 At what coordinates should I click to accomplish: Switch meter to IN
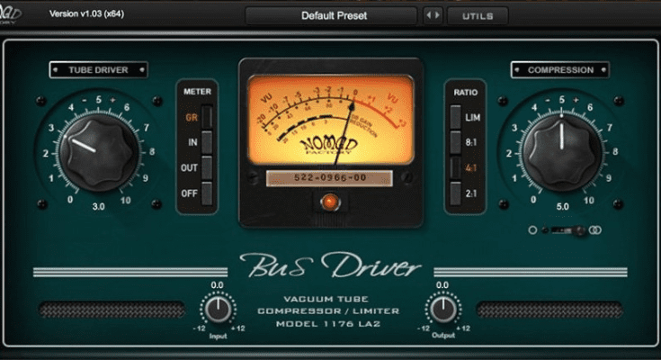click(207, 142)
